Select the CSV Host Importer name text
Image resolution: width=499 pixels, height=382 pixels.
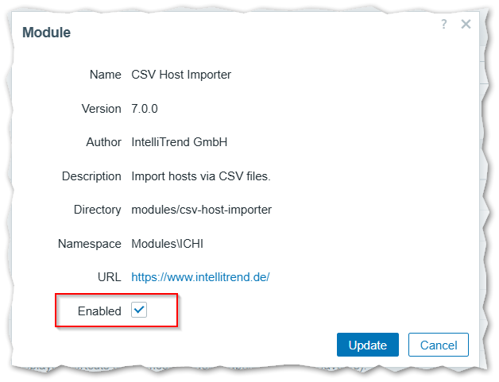click(x=181, y=75)
